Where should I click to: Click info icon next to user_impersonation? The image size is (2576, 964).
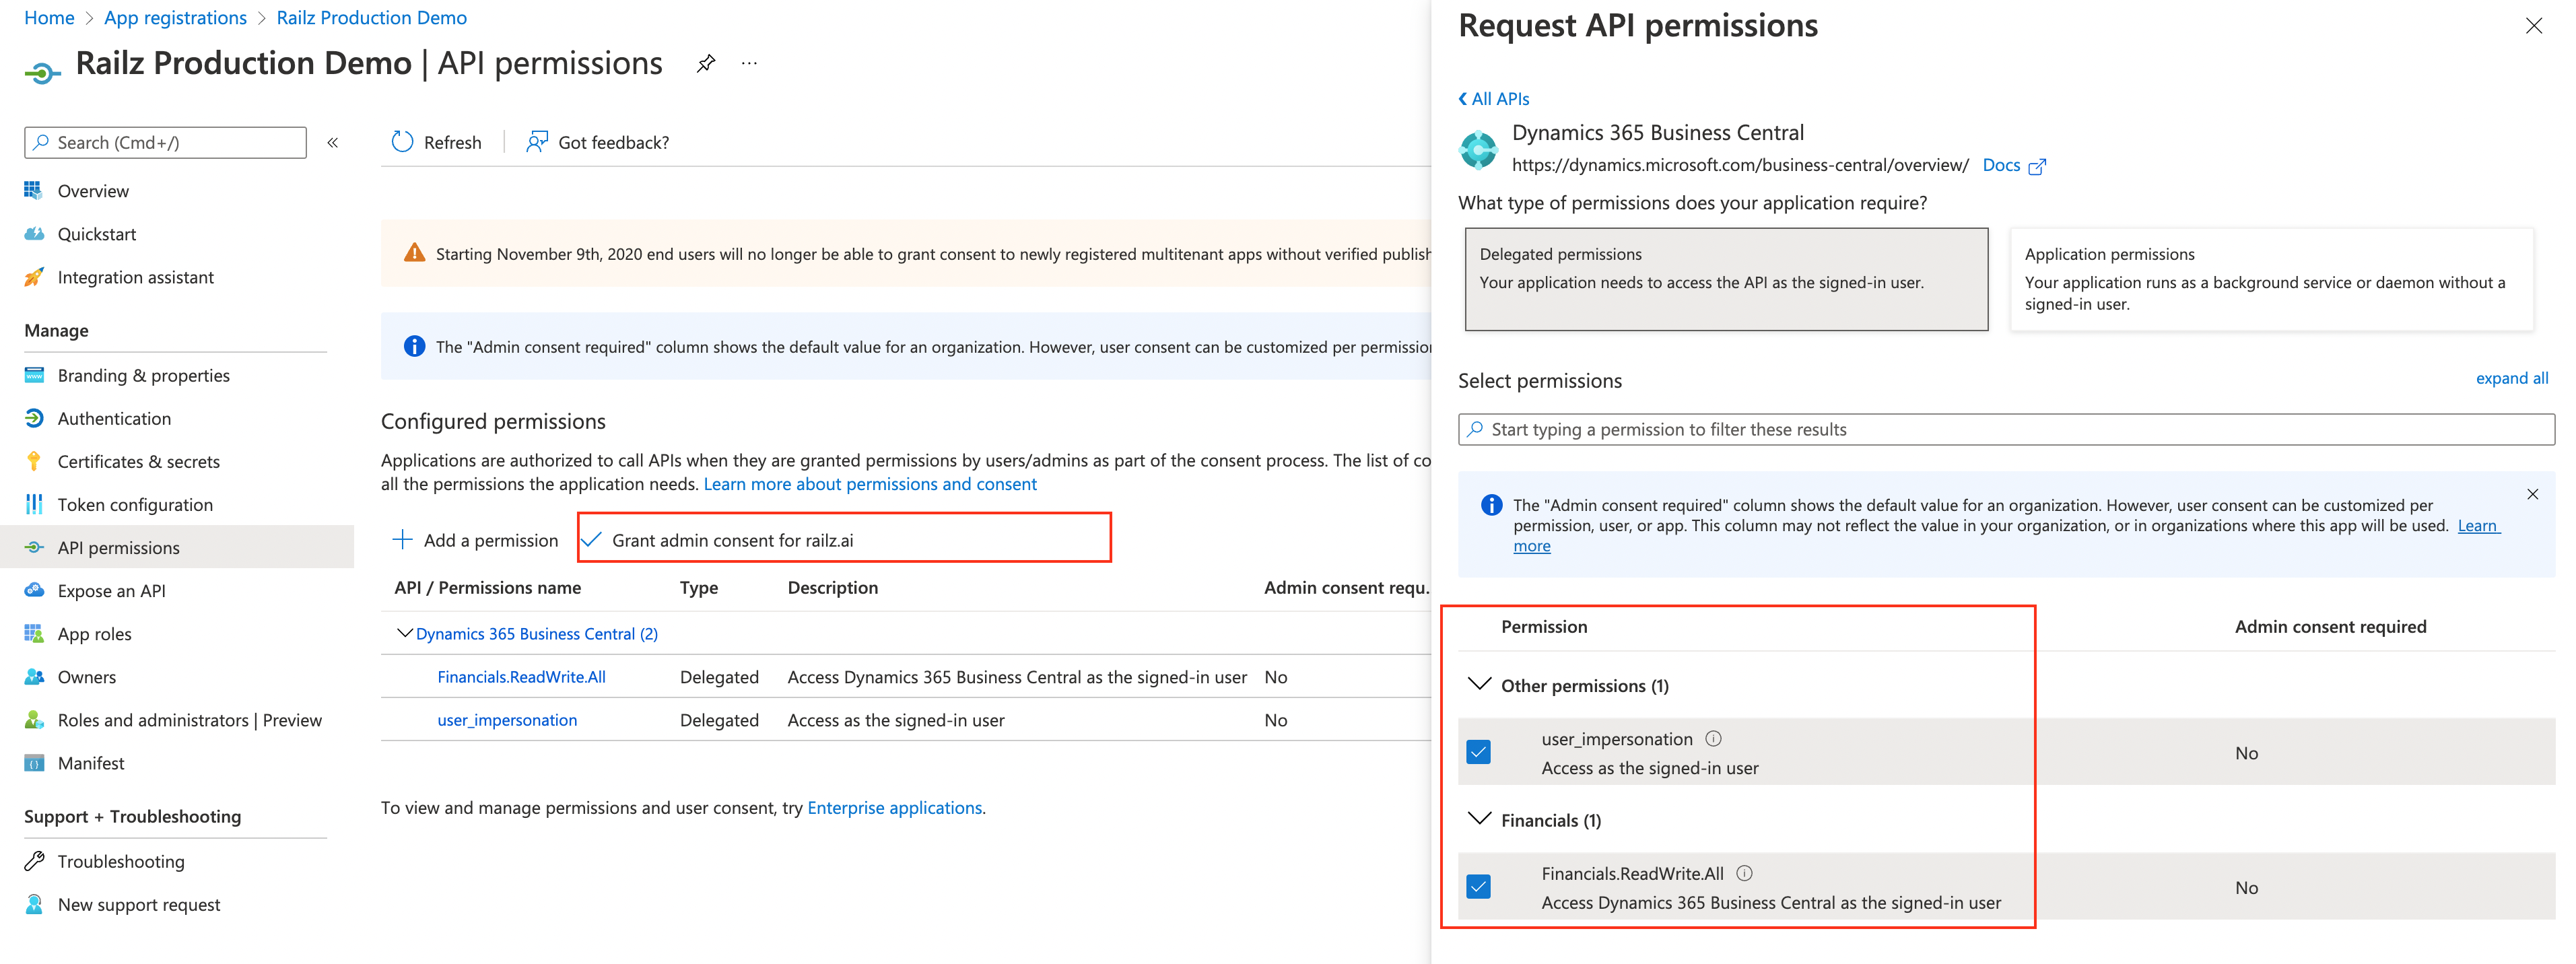1713,739
